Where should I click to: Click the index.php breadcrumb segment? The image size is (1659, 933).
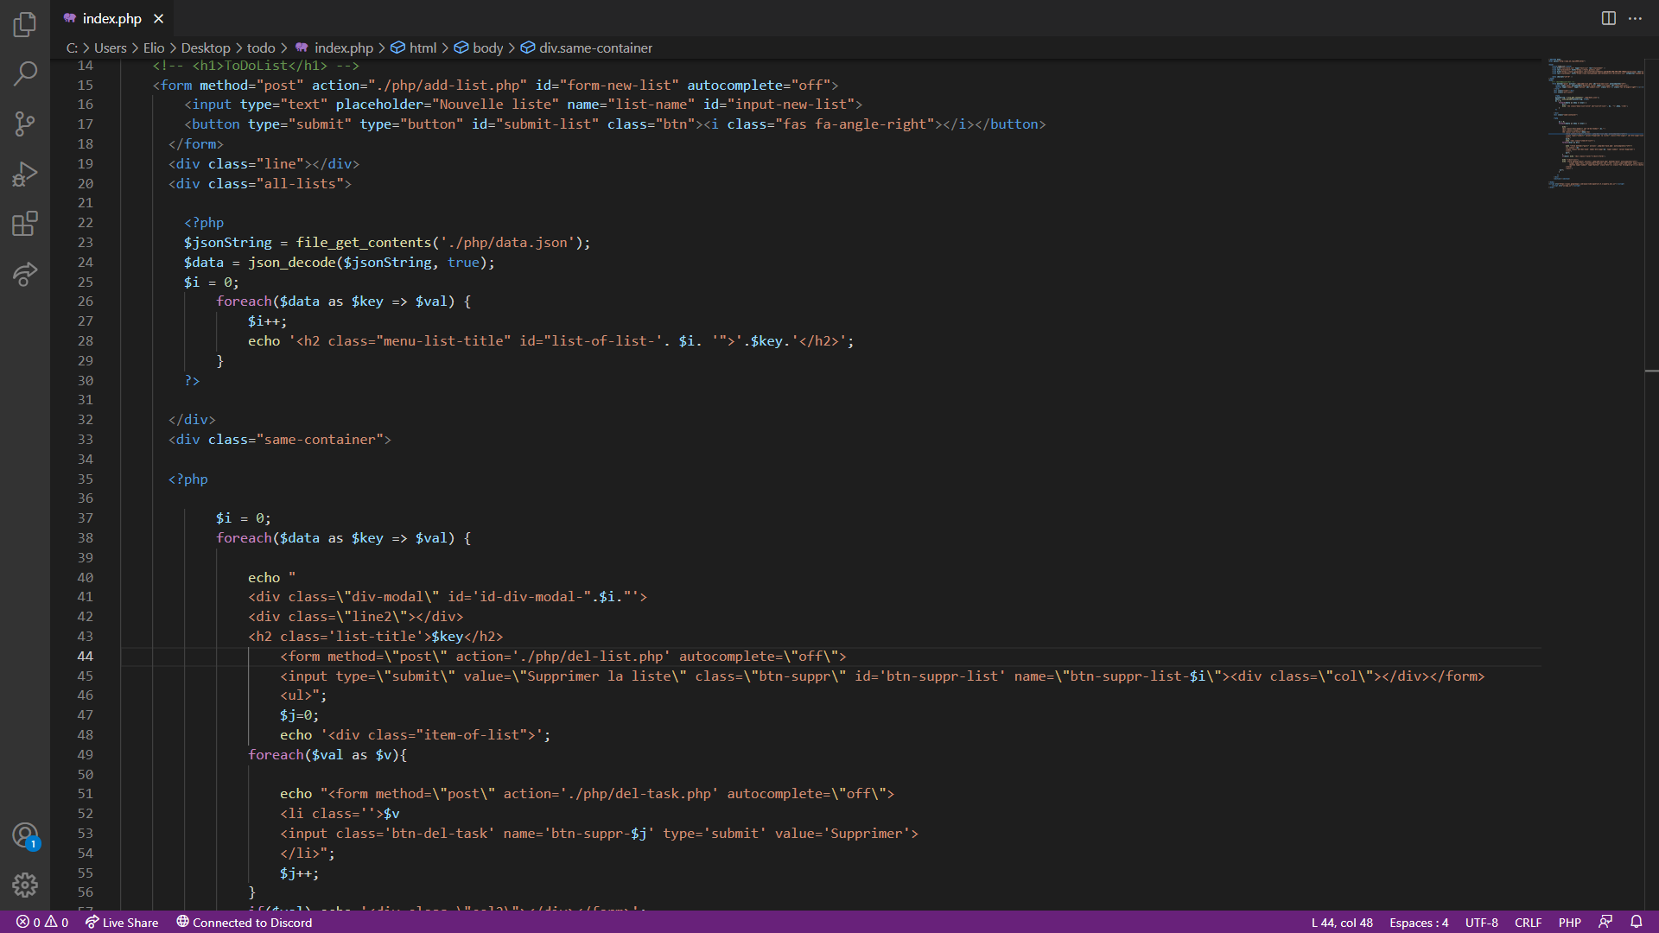click(334, 48)
